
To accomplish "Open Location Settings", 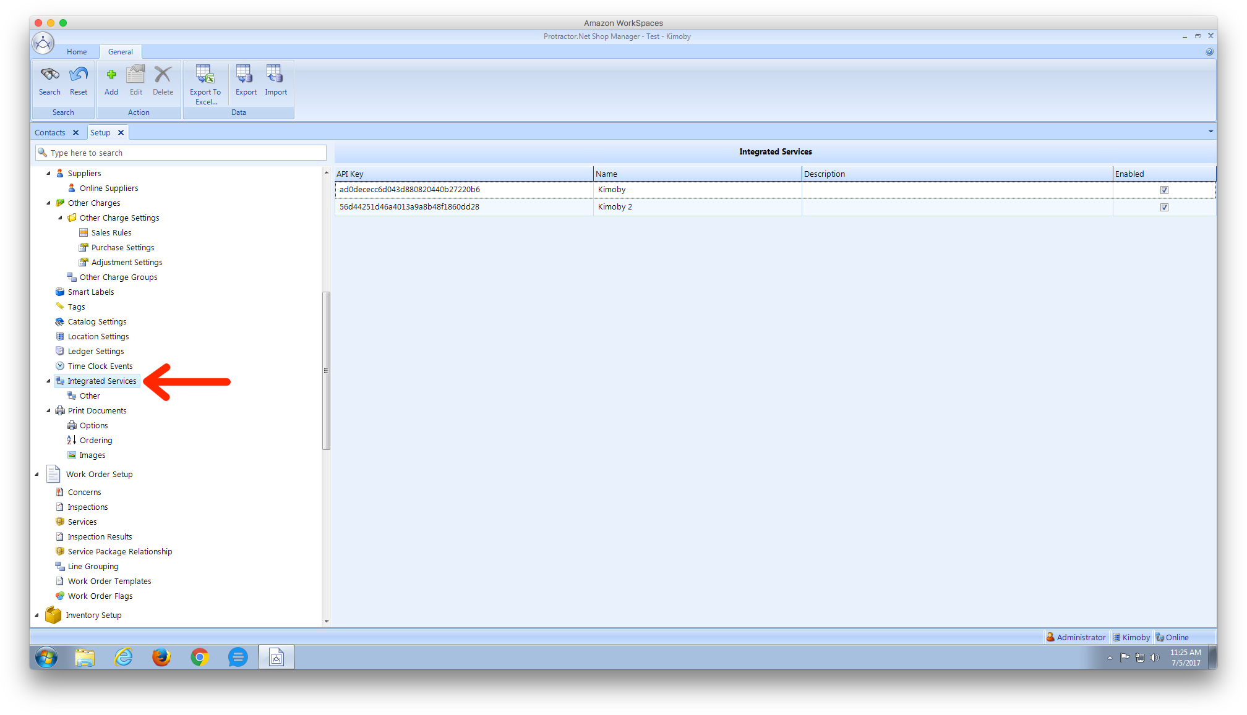I will click(x=98, y=337).
